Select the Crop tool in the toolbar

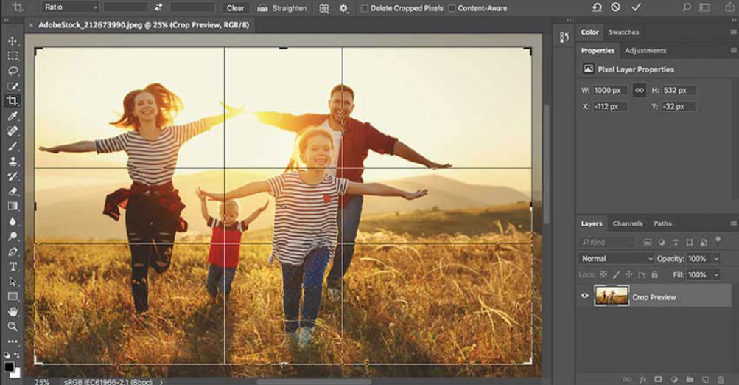click(x=13, y=100)
